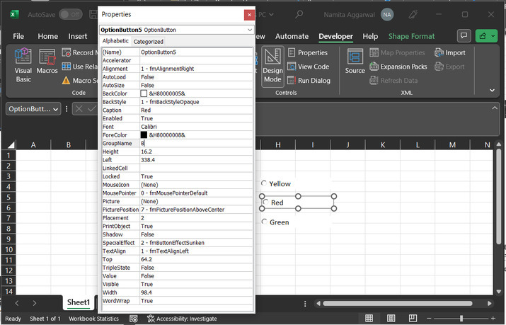Viewport: 506px width, 325px height.
Task: Toggle the AutoSave switch
Action: pos(70,14)
